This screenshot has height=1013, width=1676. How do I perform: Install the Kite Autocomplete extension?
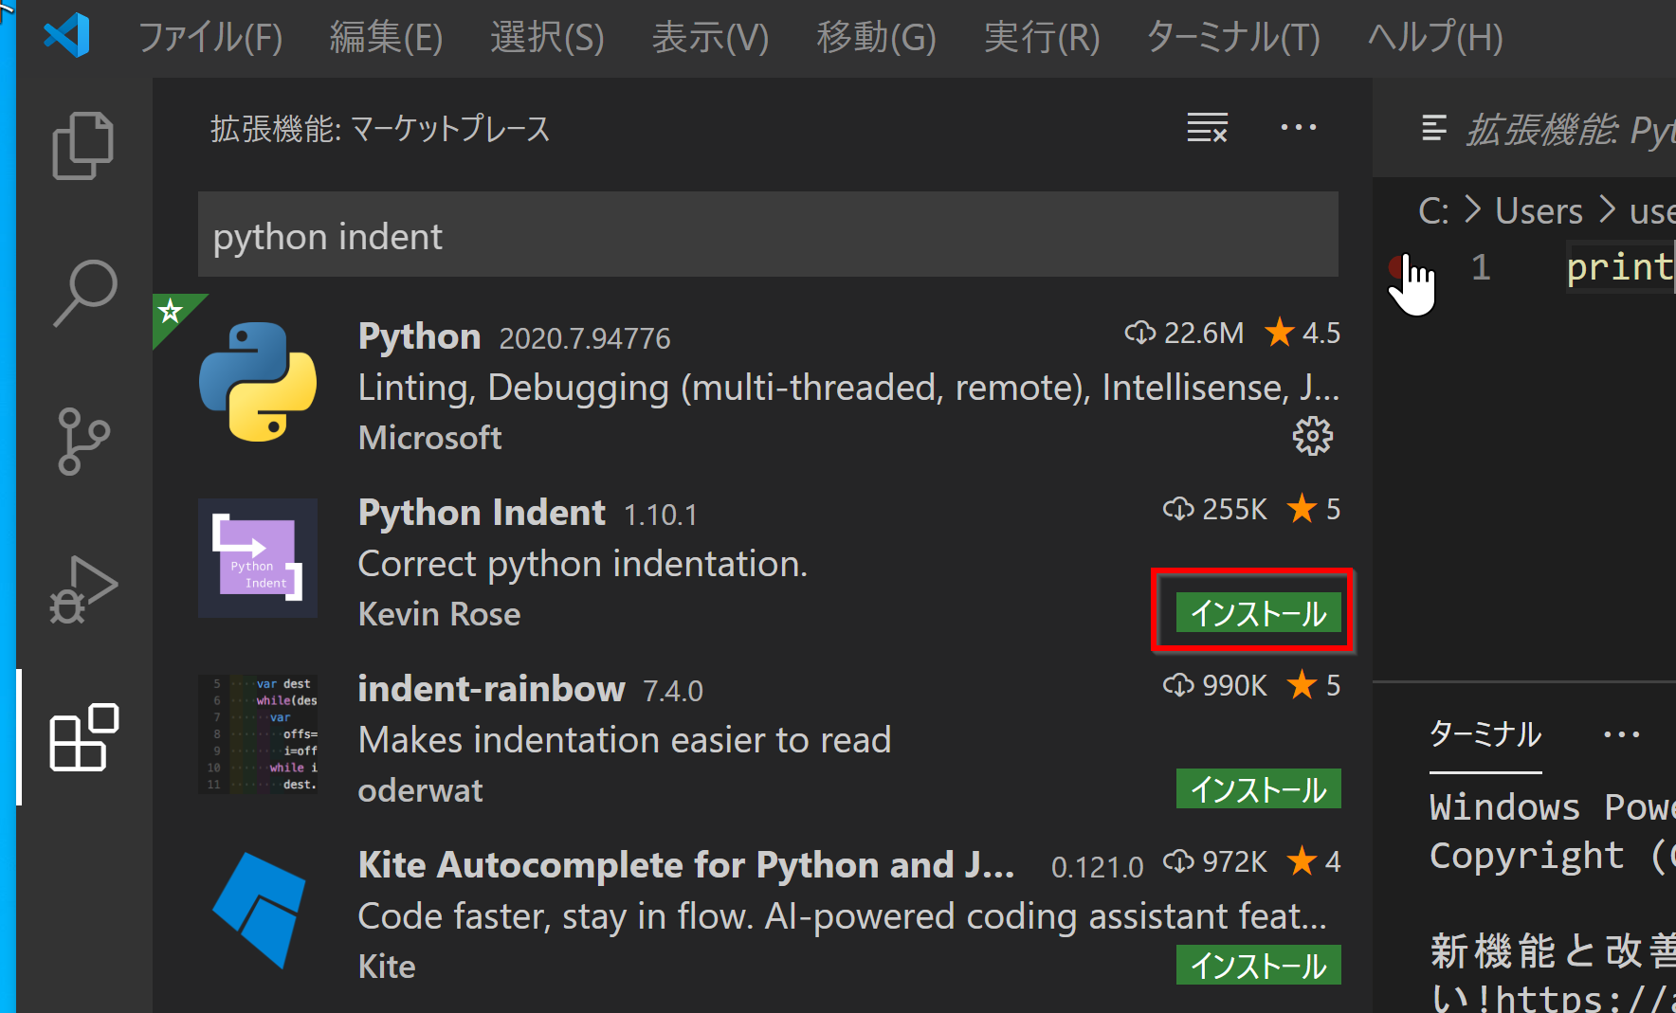(1258, 965)
